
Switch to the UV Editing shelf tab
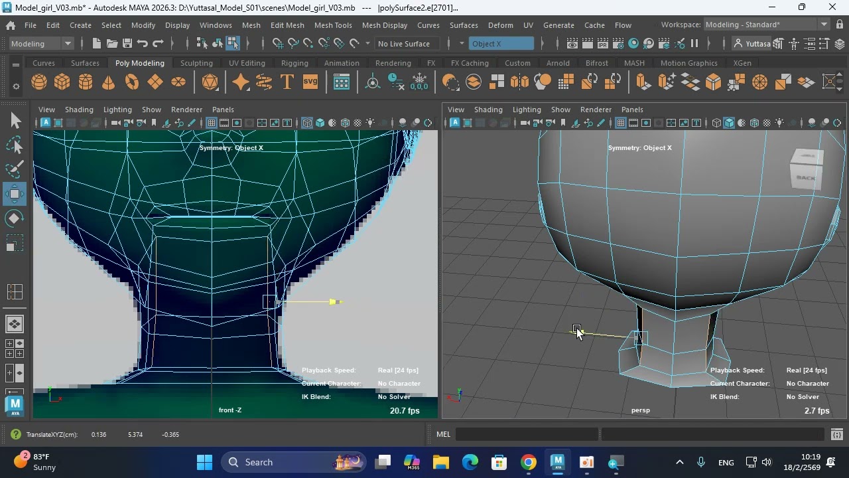click(x=247, y=63)
